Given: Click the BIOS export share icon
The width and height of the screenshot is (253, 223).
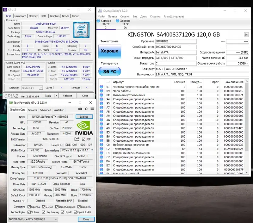Looking at the screenshot, I should [x=77, y=139].
